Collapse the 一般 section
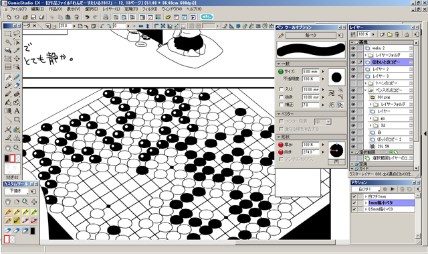Screen dimensions: 428x254 (x=279, y=64)
